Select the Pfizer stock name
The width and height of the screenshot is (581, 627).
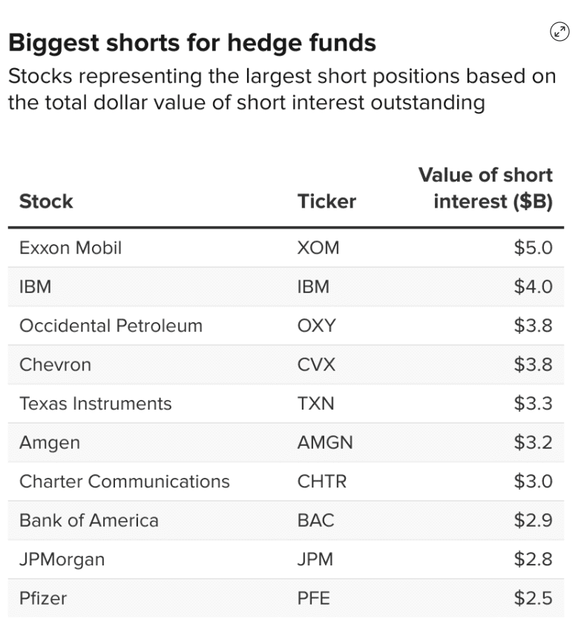click(43, 598)
